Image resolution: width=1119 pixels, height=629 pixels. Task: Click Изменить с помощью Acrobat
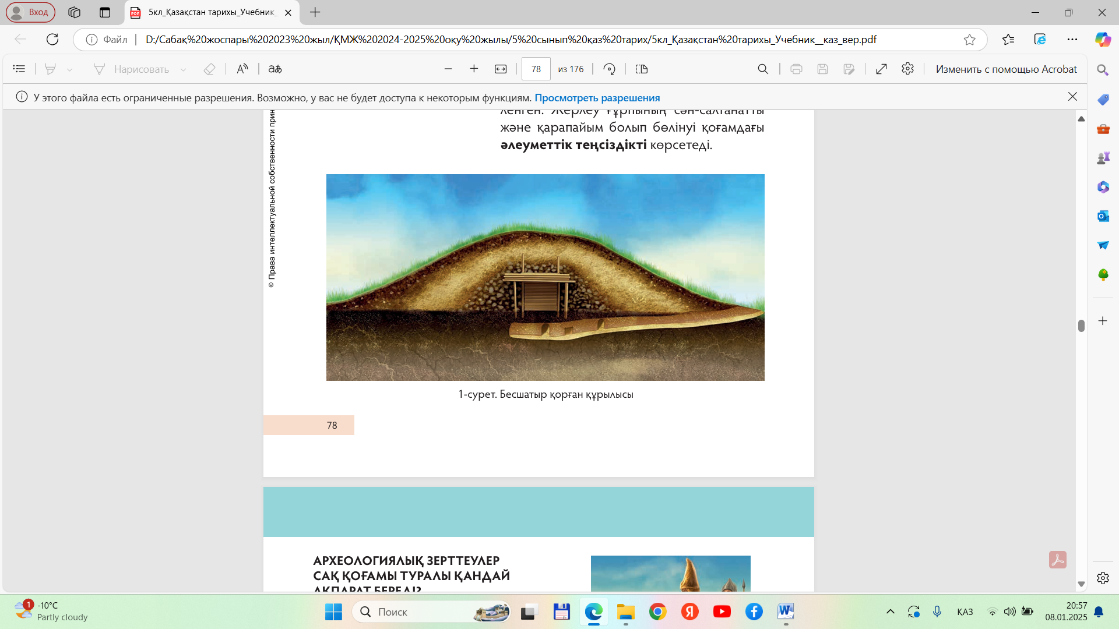point(1007,69)
